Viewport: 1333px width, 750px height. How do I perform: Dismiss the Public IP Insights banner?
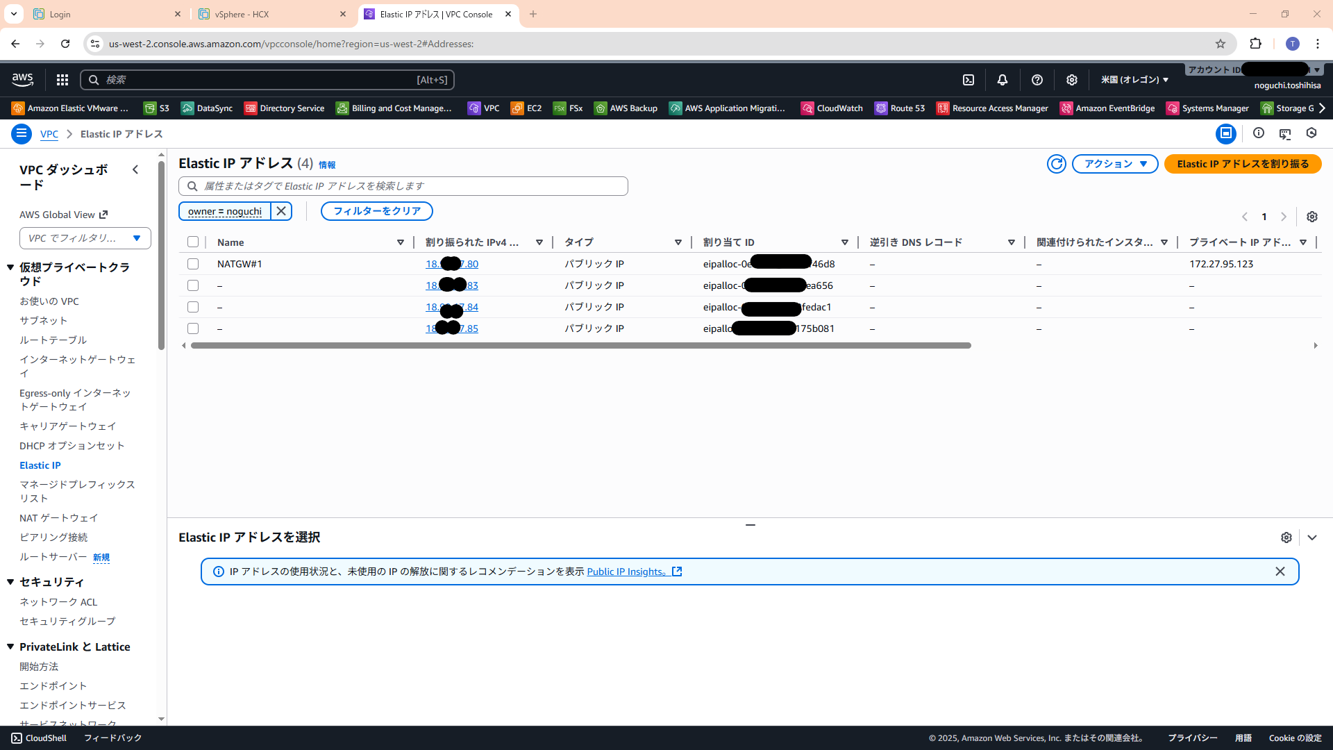point(1280,572)
